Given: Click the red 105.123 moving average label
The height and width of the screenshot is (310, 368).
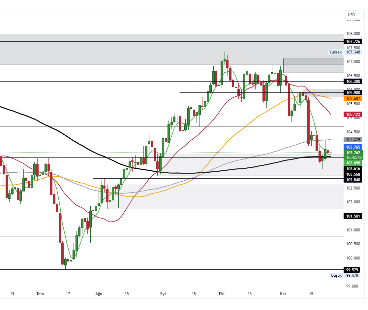Looking at the screenshot, I should click(x=353, y=115).
